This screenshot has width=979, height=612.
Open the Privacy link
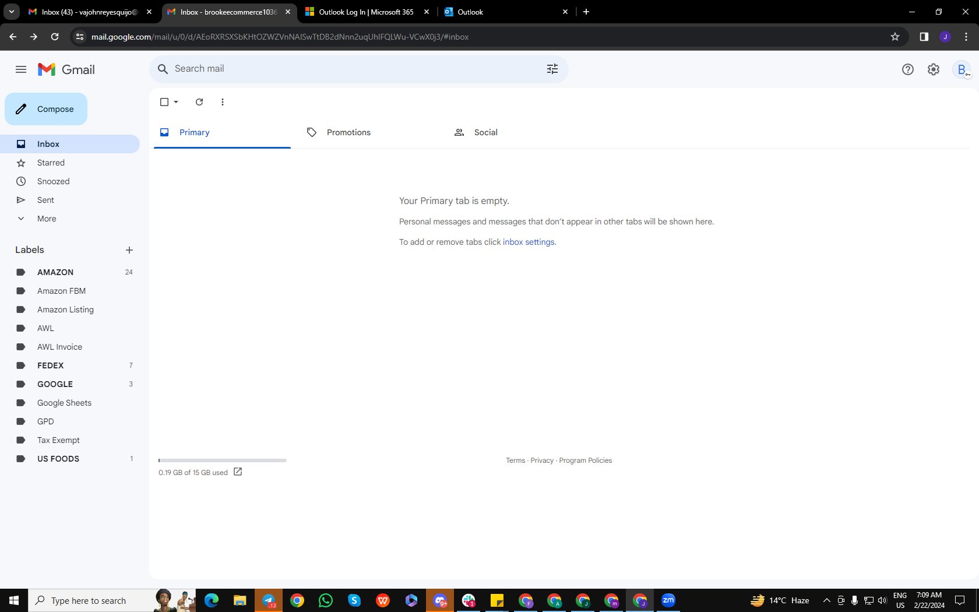tap(542, 460)
